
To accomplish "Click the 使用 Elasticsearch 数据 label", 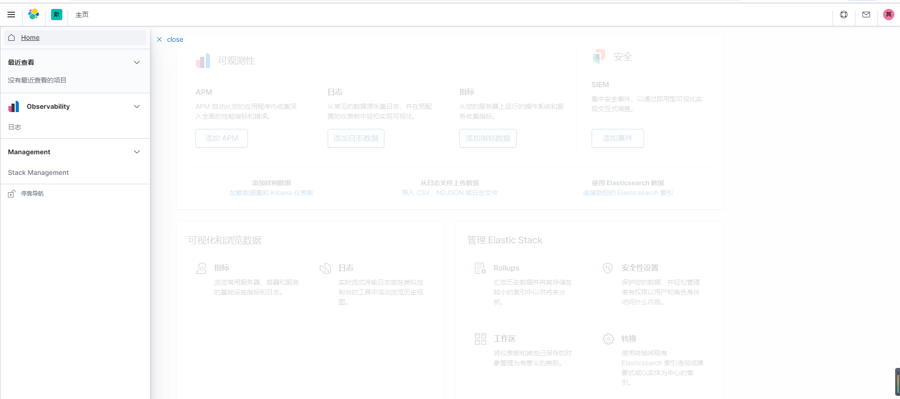I will [628, 183].
